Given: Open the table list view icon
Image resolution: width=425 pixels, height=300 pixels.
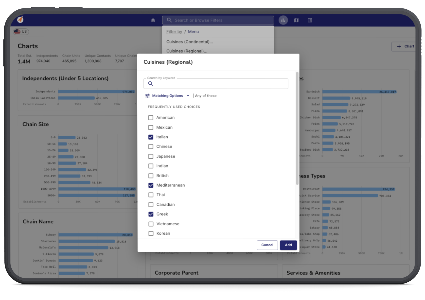Looking at the screenshot, I should [x=310, y=20].
